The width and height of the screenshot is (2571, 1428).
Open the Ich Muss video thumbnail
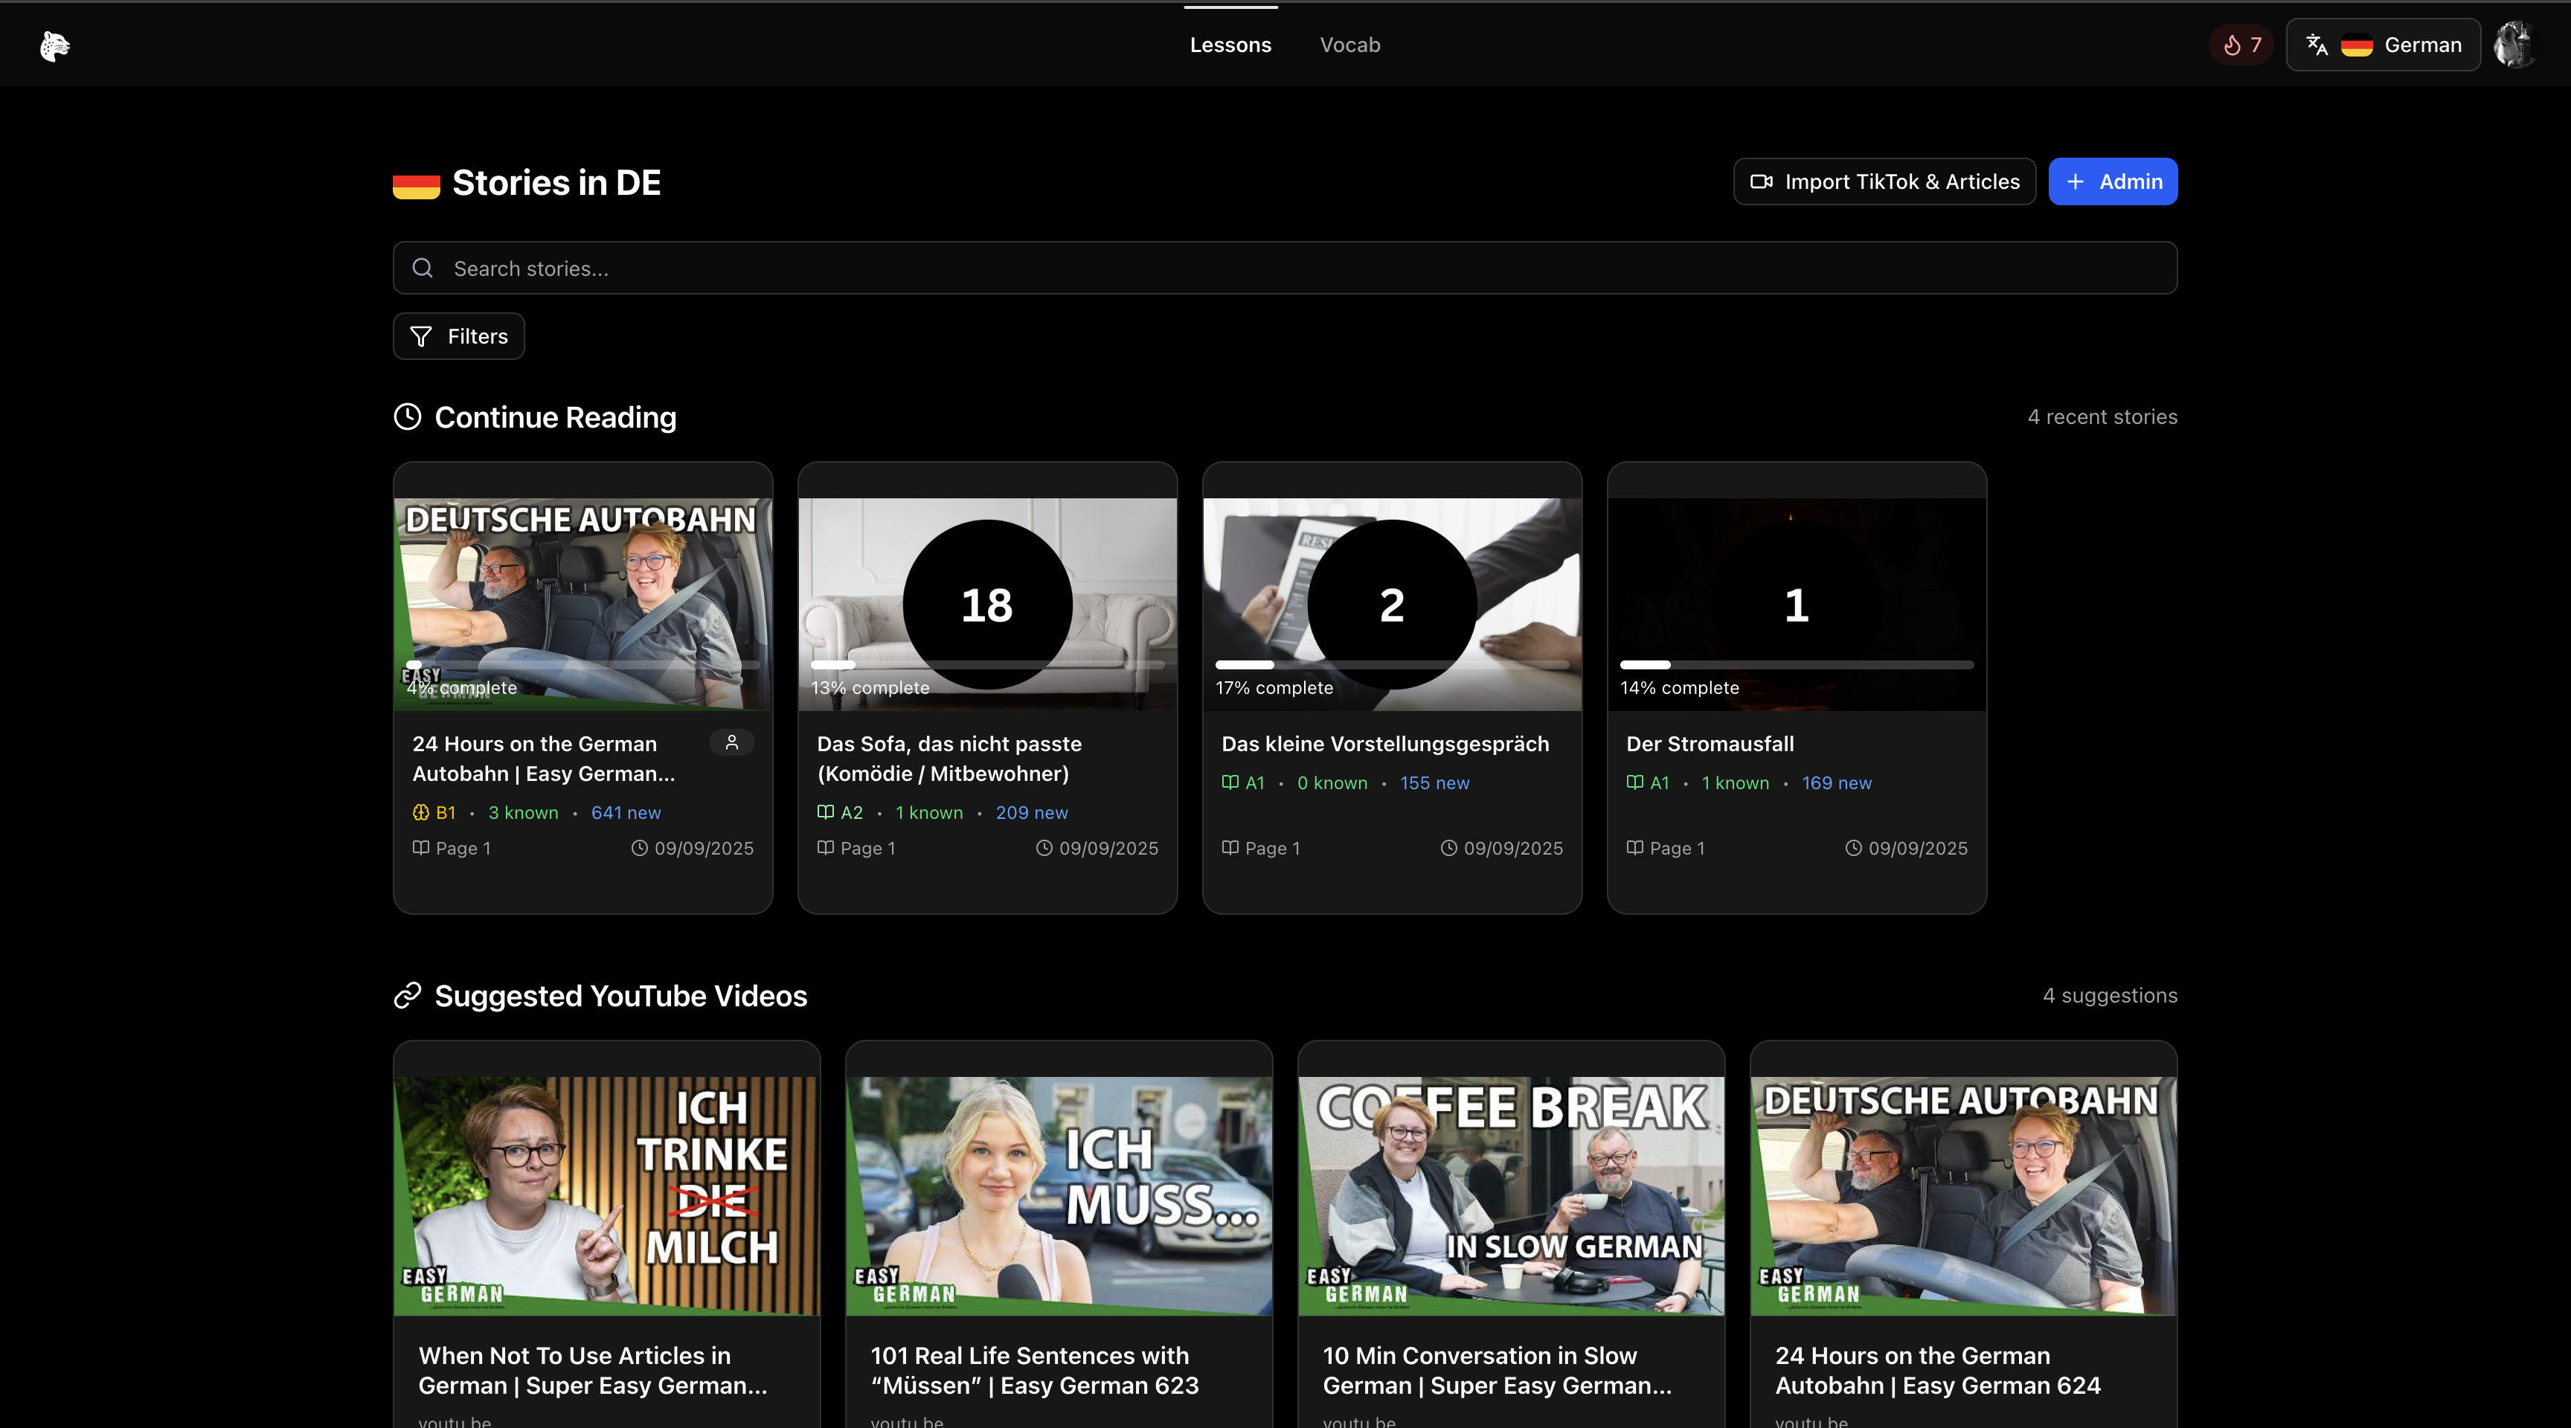[1059, 1195]
